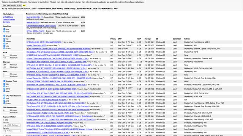This screenshot has width=243, height=136.
Task: Toggle the HDD storage type checkbox
Action: 4,87
